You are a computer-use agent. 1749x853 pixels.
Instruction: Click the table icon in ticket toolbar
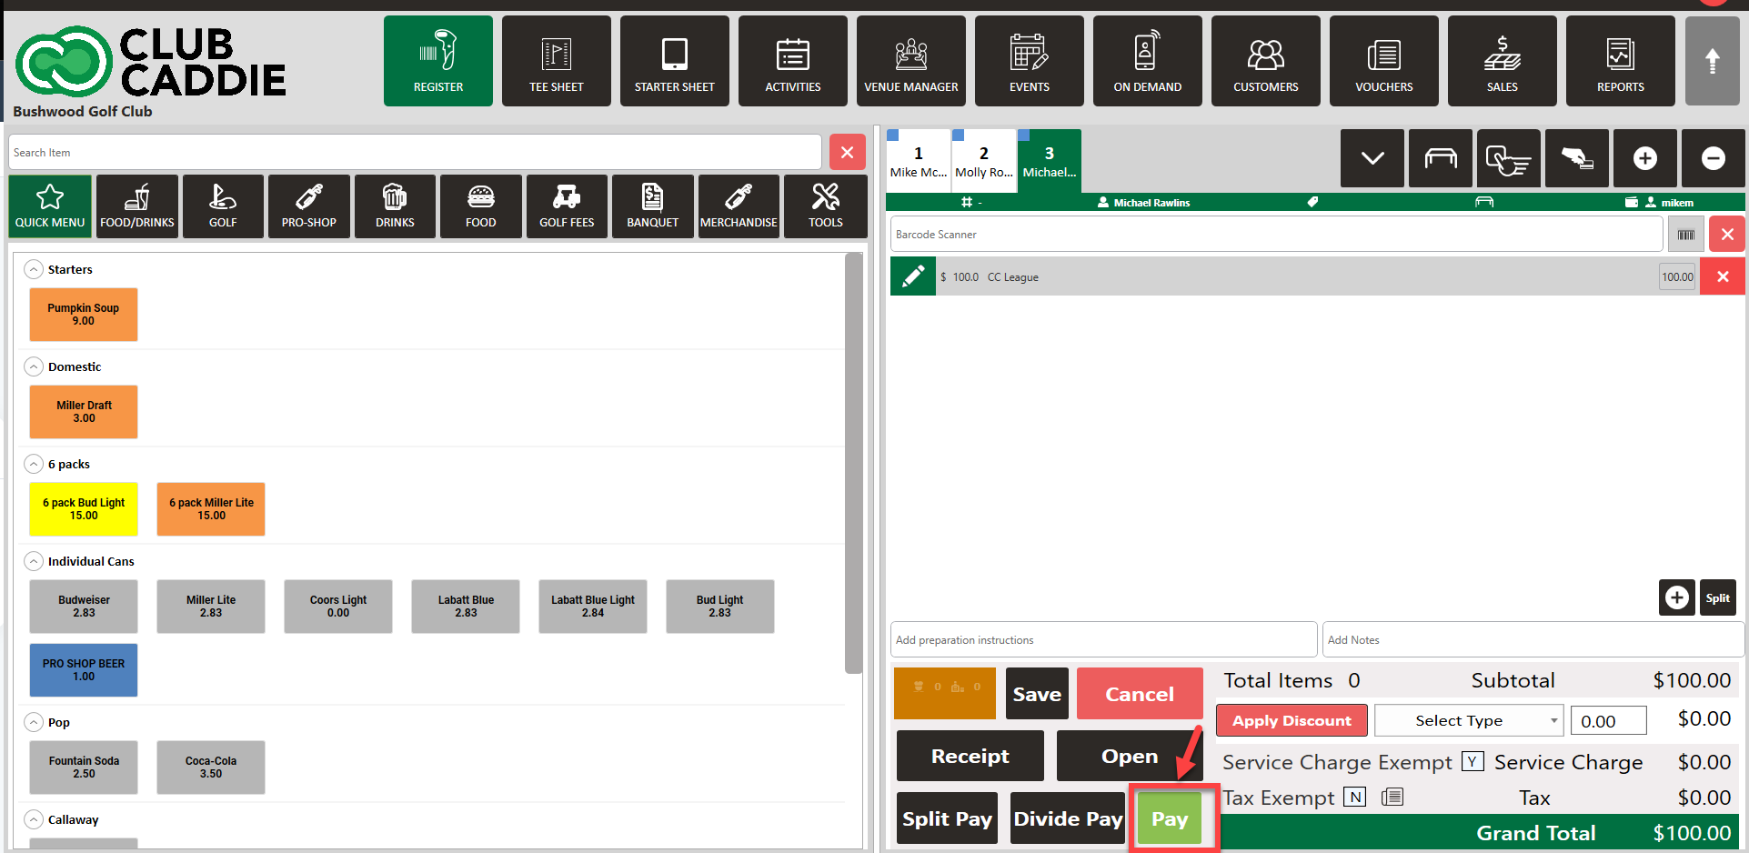pyautogui.click(x=1440, y=158)
